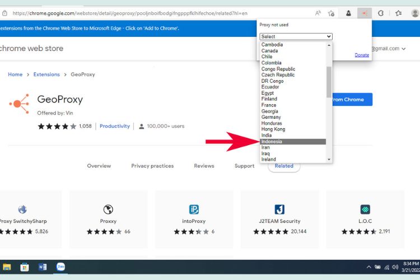Open the taskbar clock showing 8:34 PM
Viewport: 420px width, 280px height.
pyautogui.click(x=410, y=267)
